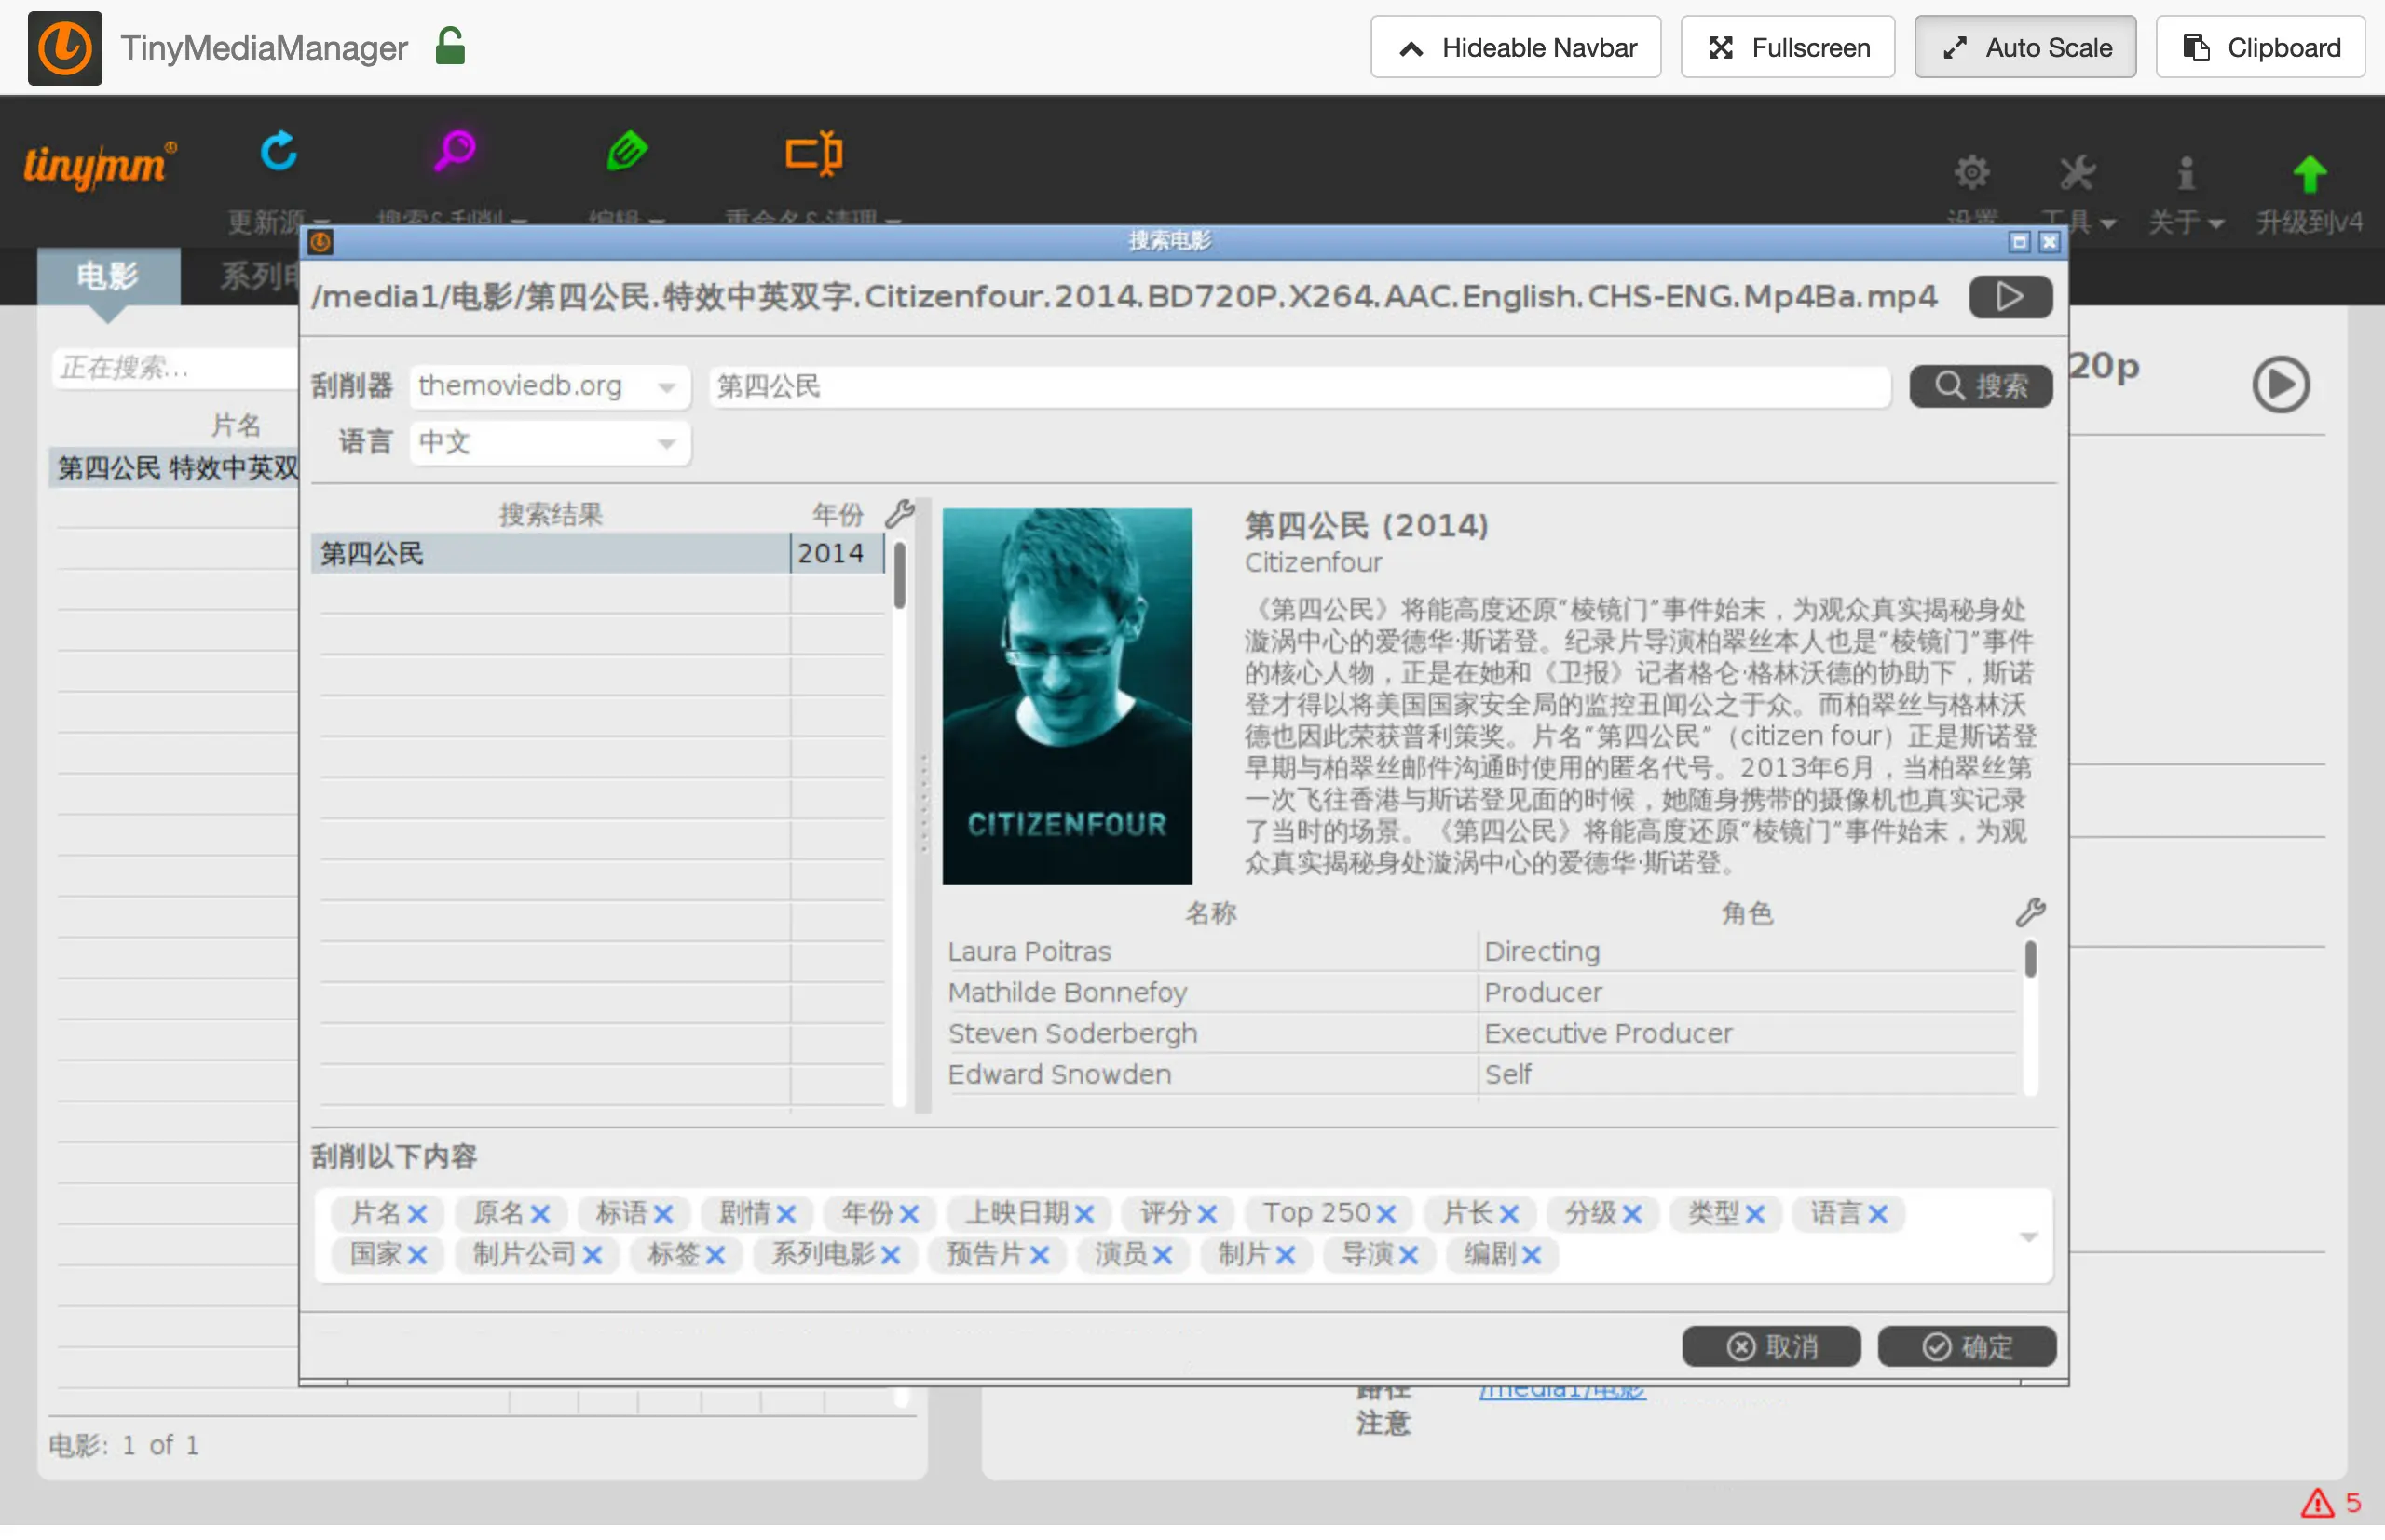
Task: Select the Laura Poitras cast row
Action: (x=1480, y=951)
